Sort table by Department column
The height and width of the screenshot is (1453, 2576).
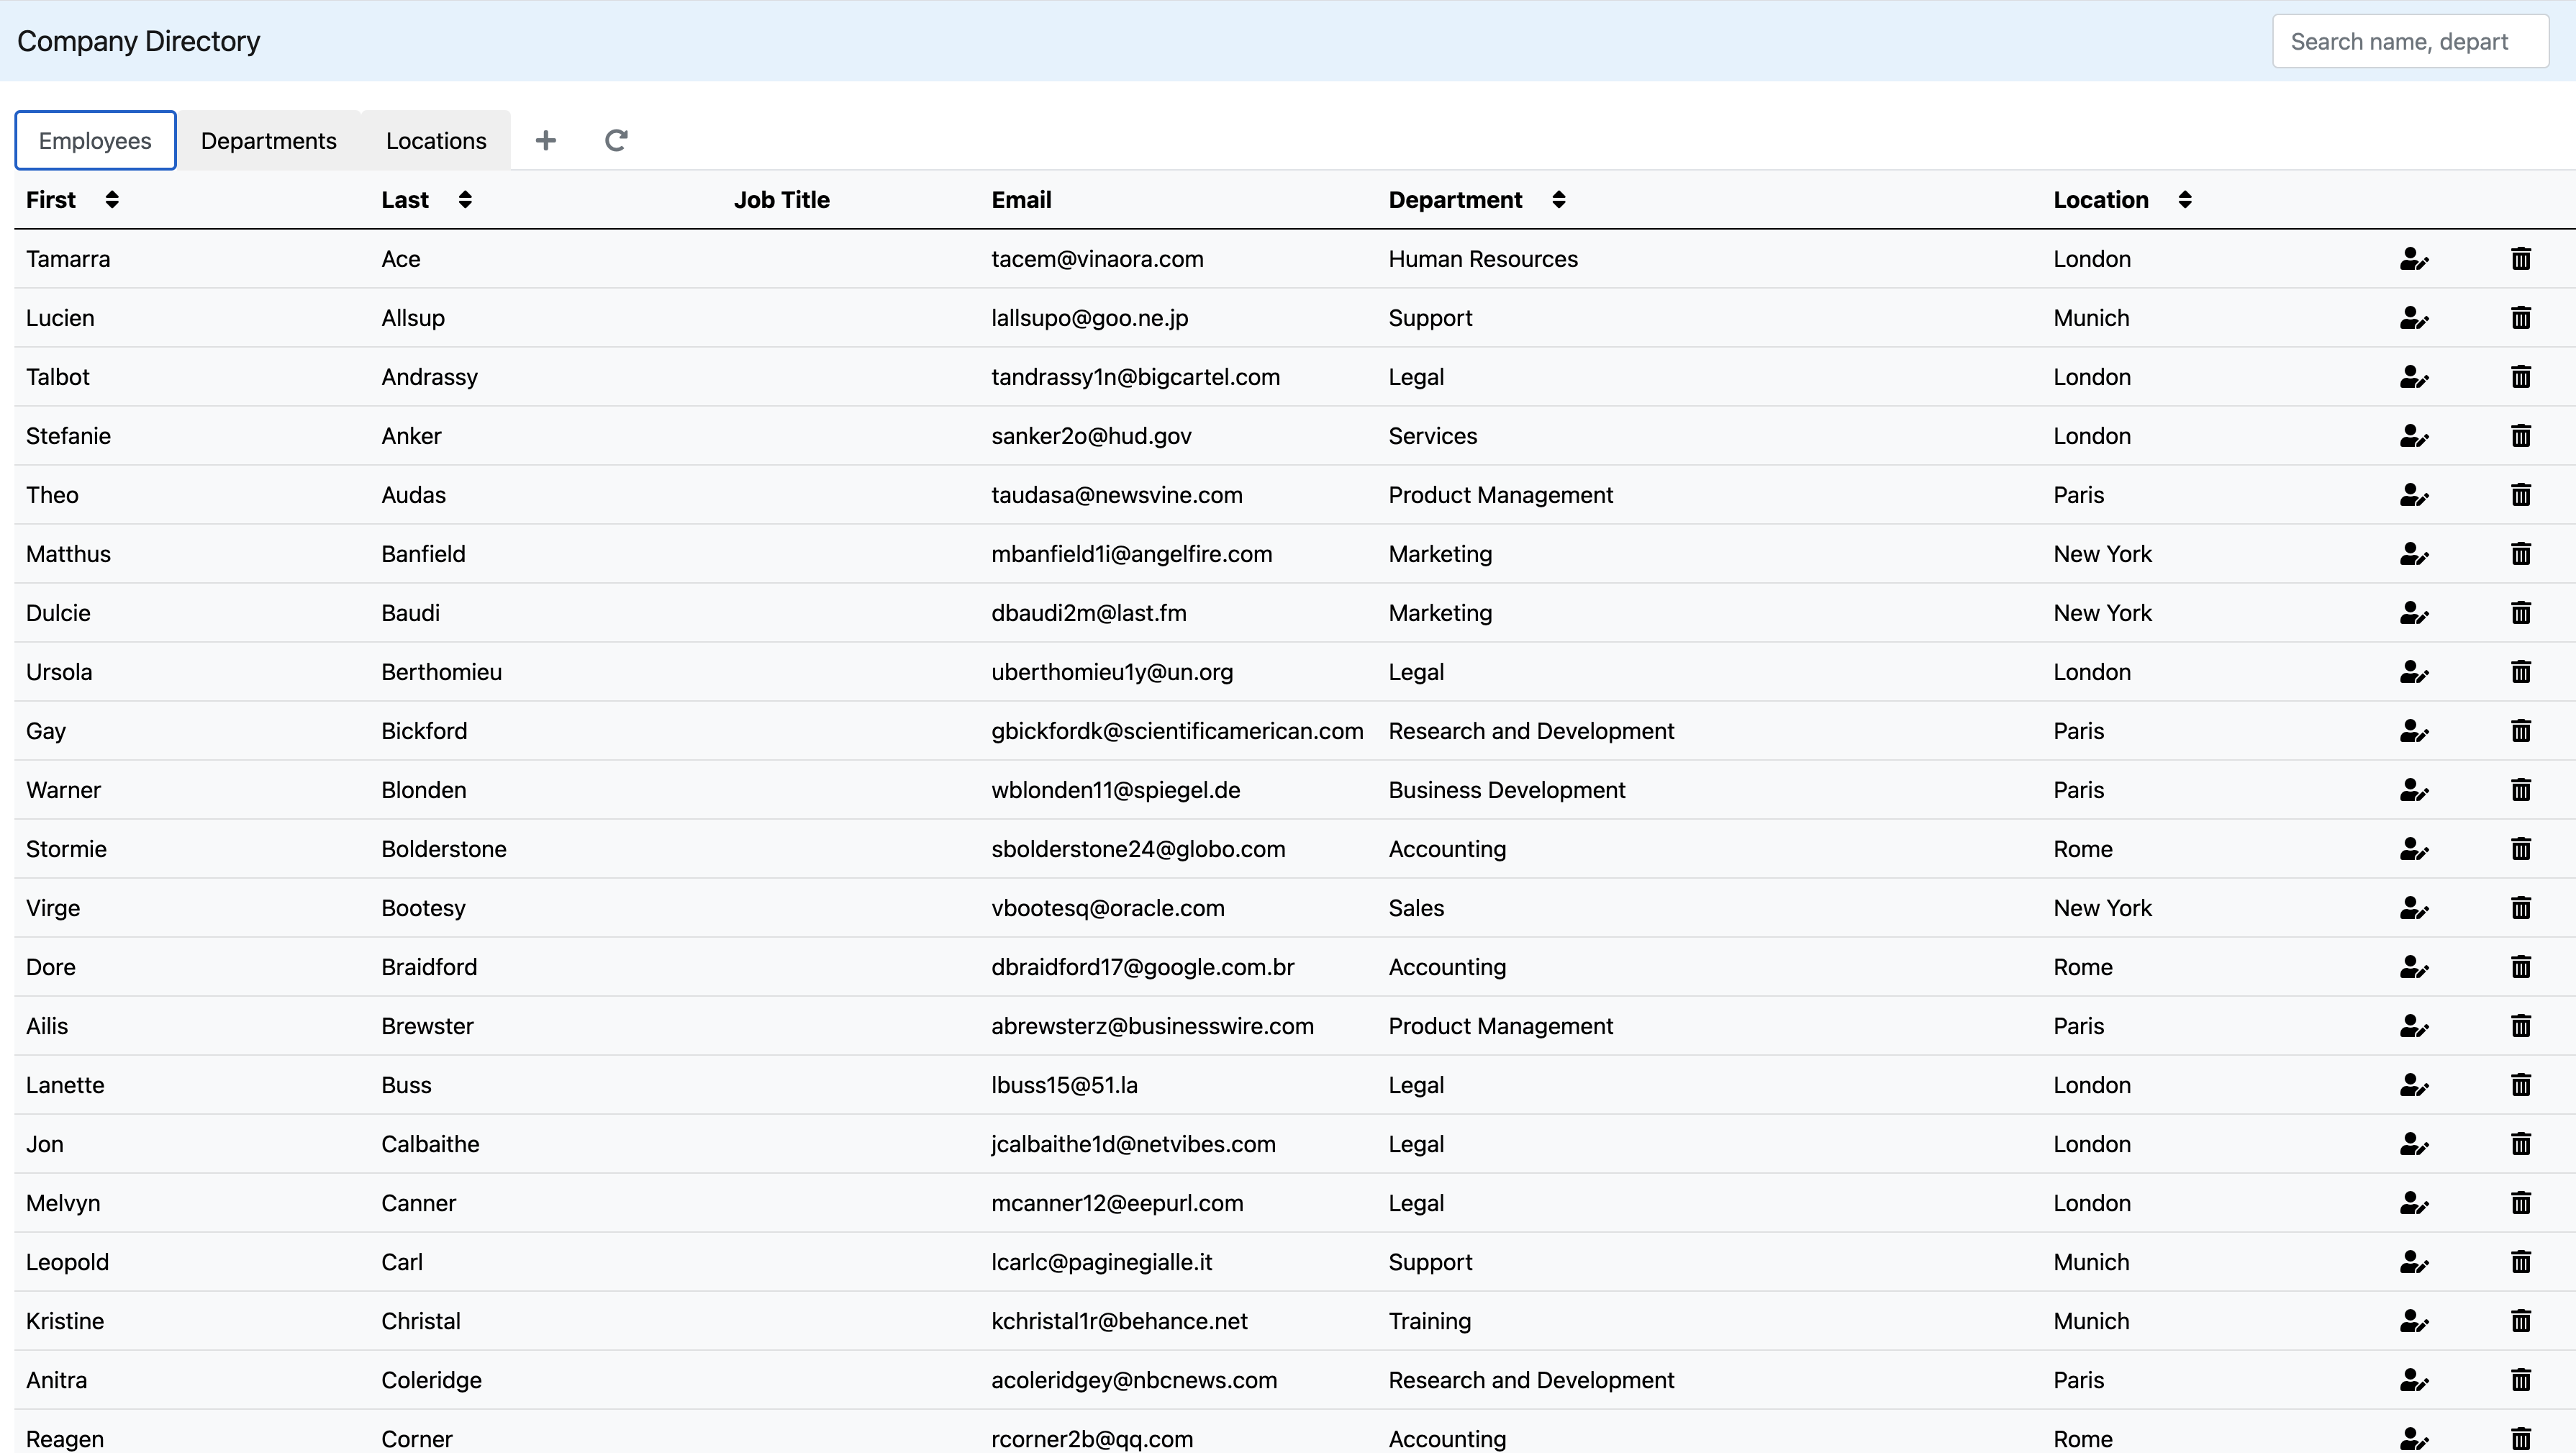[x=1559, y=200]
